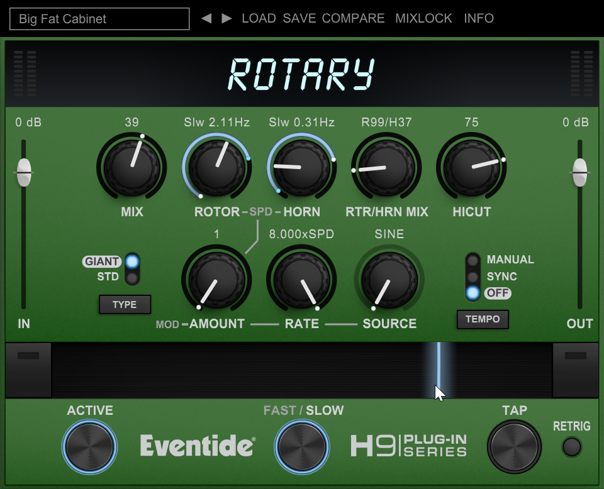Click the Big Fat Cabinet preset name field
Image resolution: width=604 pixels, height=489 pixels.
click(x=99, y=19)
